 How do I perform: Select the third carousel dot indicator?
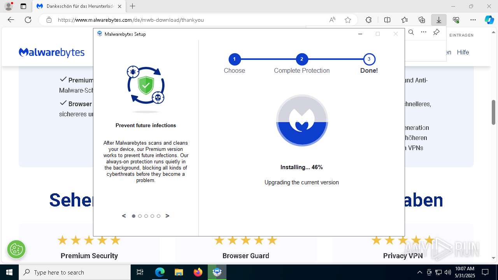[146, 216]
